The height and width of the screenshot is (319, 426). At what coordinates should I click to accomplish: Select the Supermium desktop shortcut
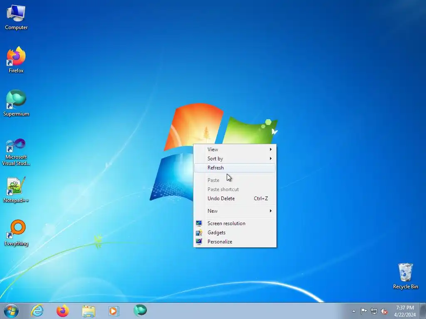point(16,103)
